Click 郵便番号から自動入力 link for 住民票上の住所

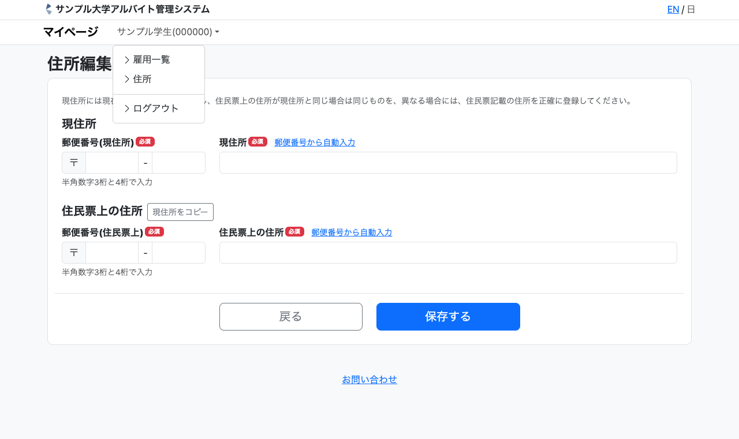point(352,232)
